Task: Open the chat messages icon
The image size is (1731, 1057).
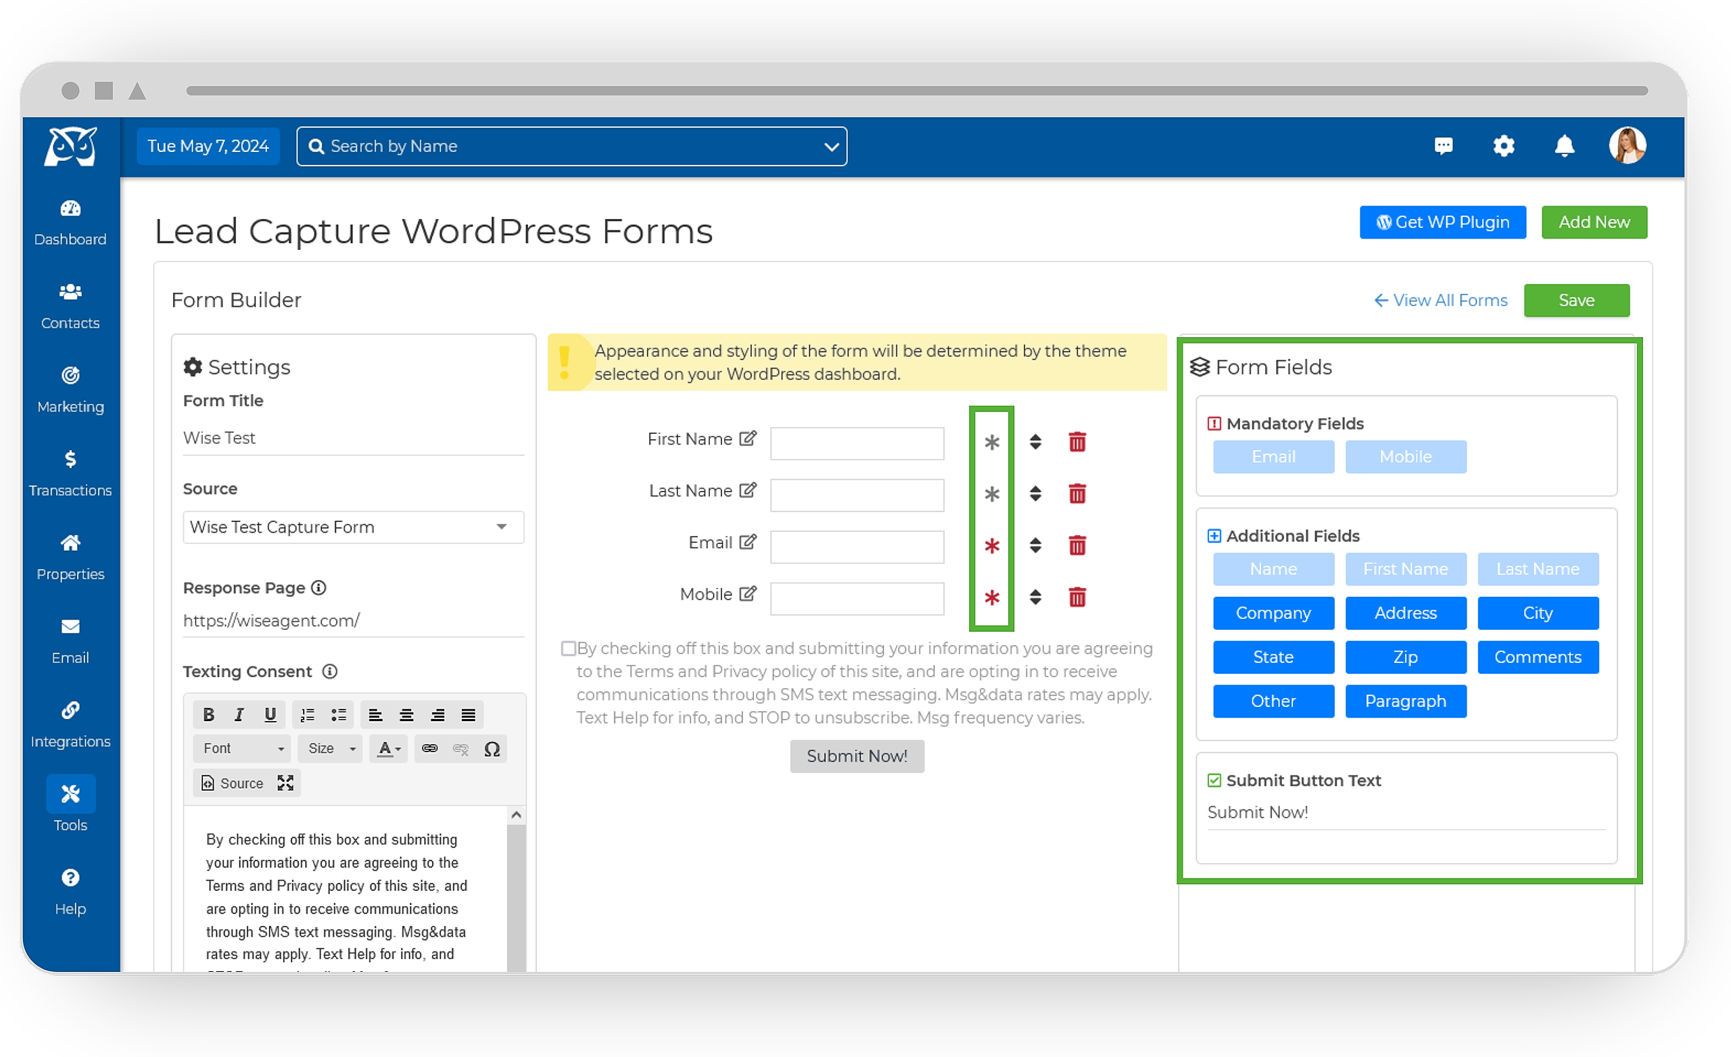Action: (x=1443, y=146)
